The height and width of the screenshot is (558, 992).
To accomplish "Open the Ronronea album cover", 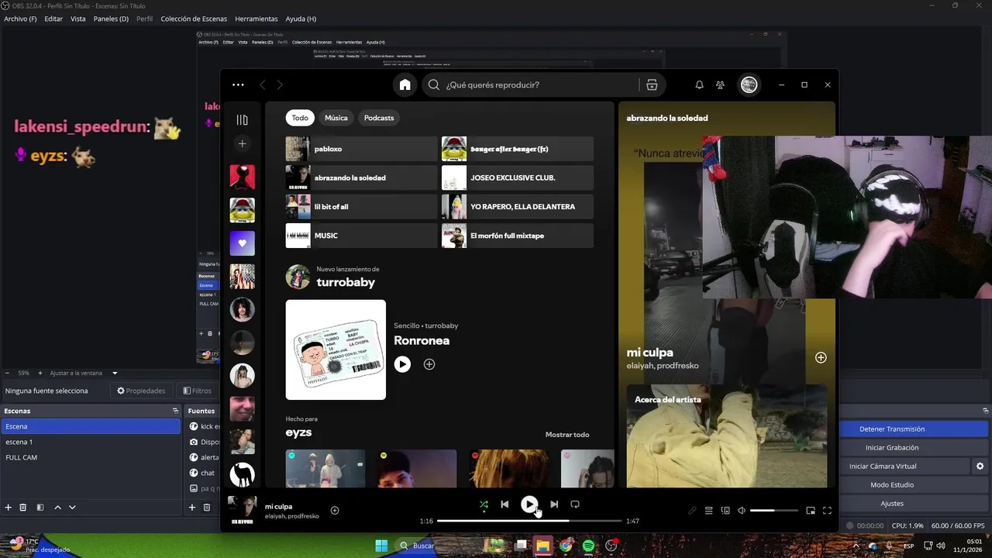I will click(336, 350).
